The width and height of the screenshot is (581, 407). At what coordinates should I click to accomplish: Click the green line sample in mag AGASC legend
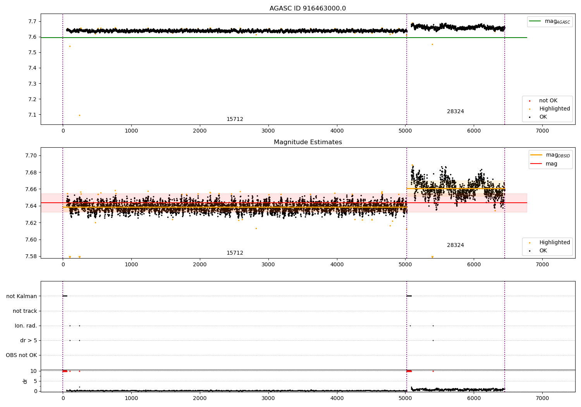point(535,21)
